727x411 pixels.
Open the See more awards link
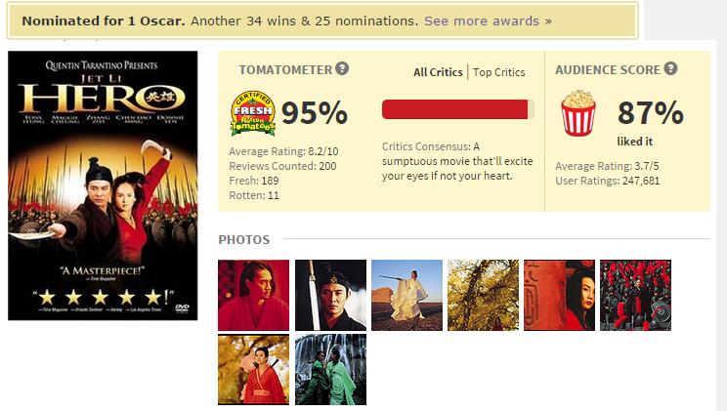click(488, 21)
